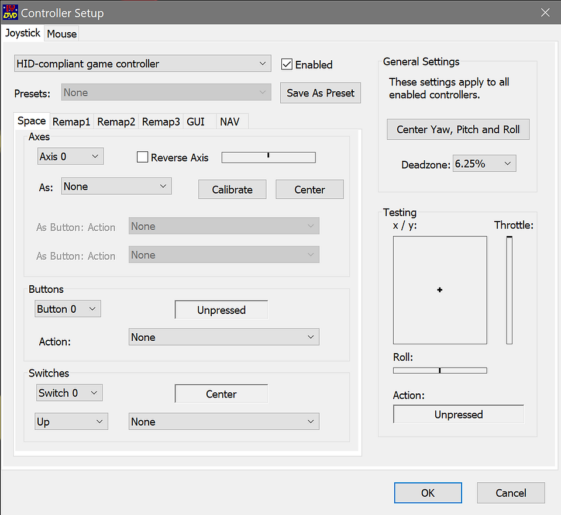
Task: Open the switch action None dropdown
Action: tap(224, 421)
